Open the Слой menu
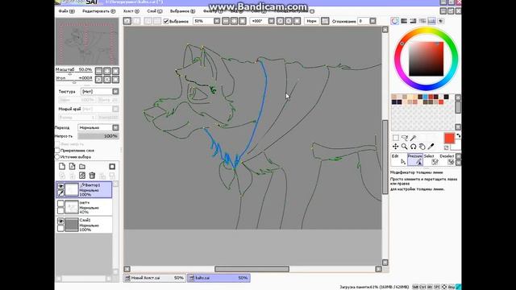 pyautogui.click(x=154, y=11)
